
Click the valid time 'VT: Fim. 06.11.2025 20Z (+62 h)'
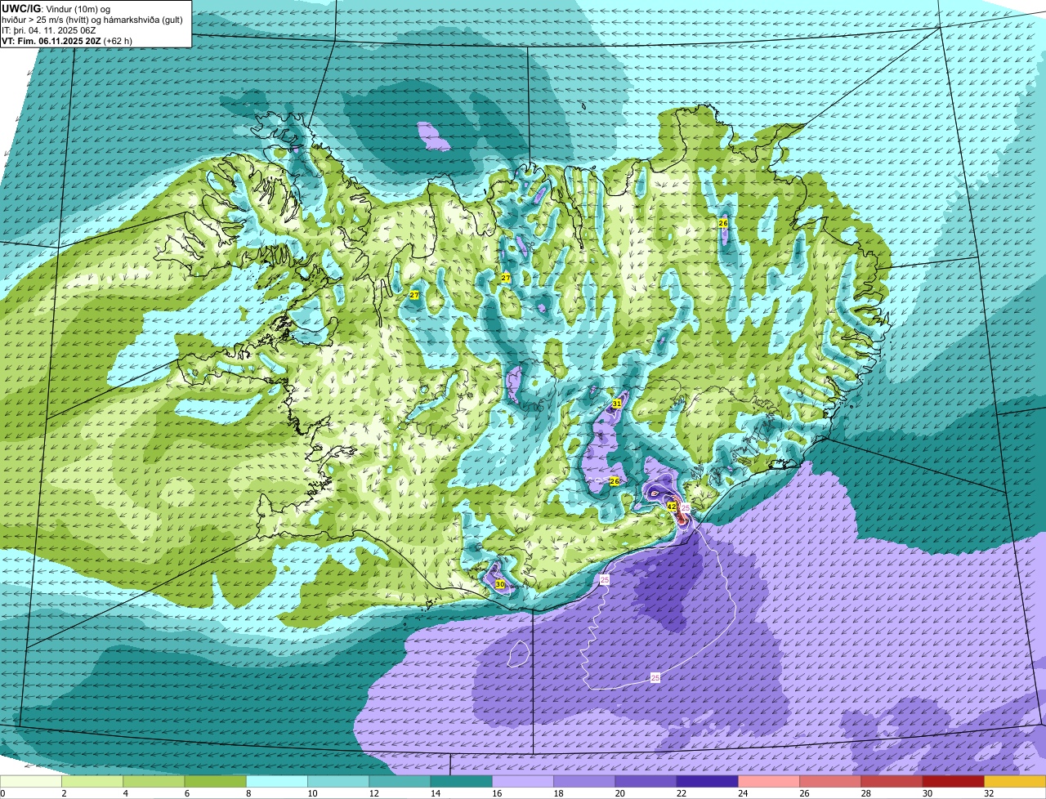coord(67,40)
